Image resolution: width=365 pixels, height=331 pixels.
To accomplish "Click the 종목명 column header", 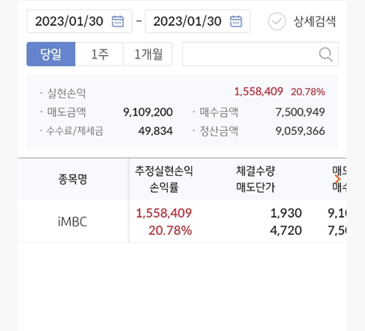I will point(73,179).
